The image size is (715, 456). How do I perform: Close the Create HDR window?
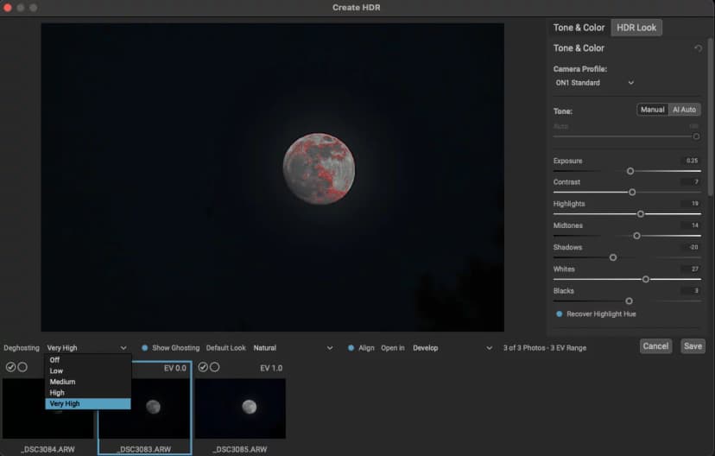point(7,8)
